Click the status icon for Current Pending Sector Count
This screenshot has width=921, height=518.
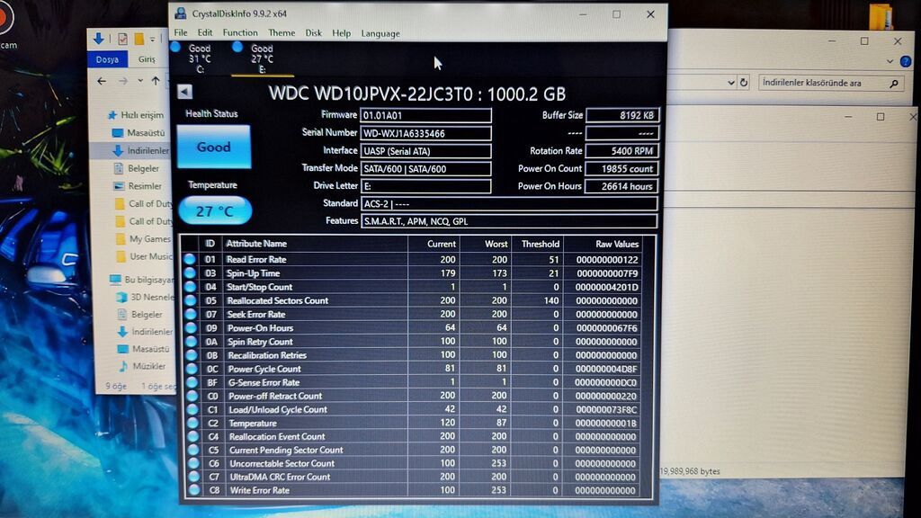tap(193, 450)
